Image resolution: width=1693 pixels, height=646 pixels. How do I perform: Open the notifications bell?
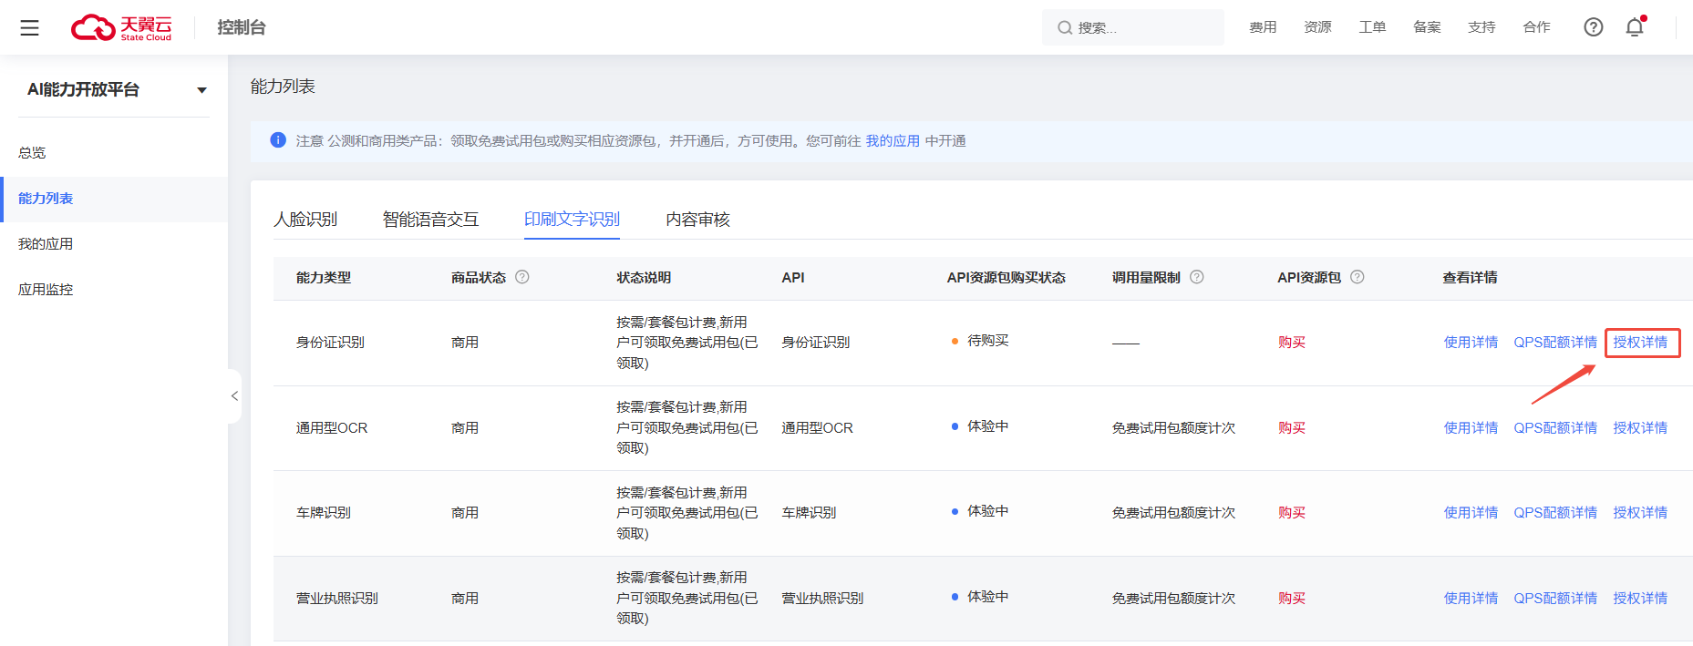pos(1635,27)
